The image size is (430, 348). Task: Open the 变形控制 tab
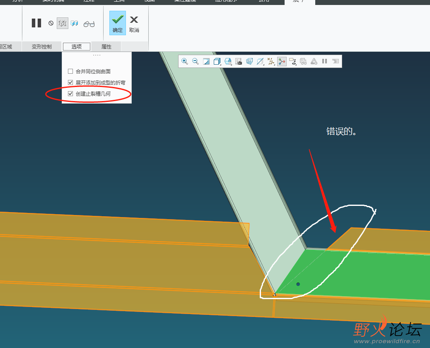41,47
